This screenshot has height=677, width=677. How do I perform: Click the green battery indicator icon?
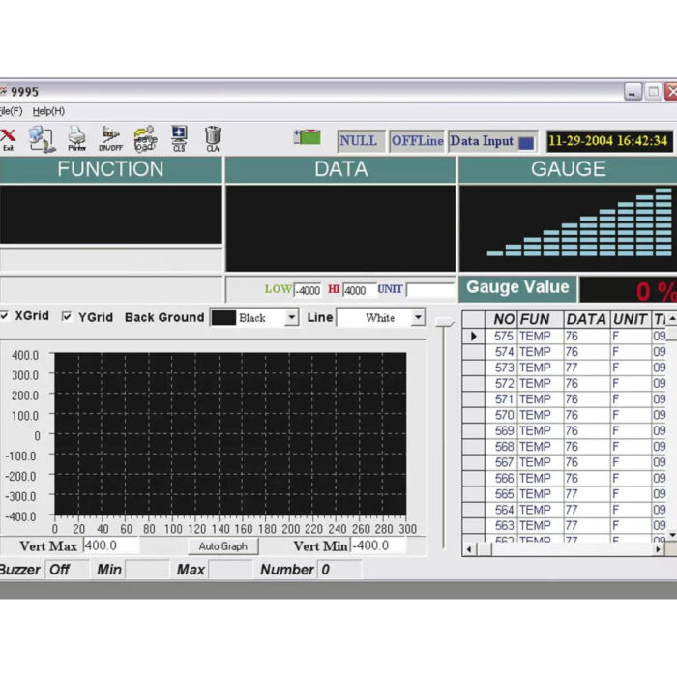(x=308, y=138)
